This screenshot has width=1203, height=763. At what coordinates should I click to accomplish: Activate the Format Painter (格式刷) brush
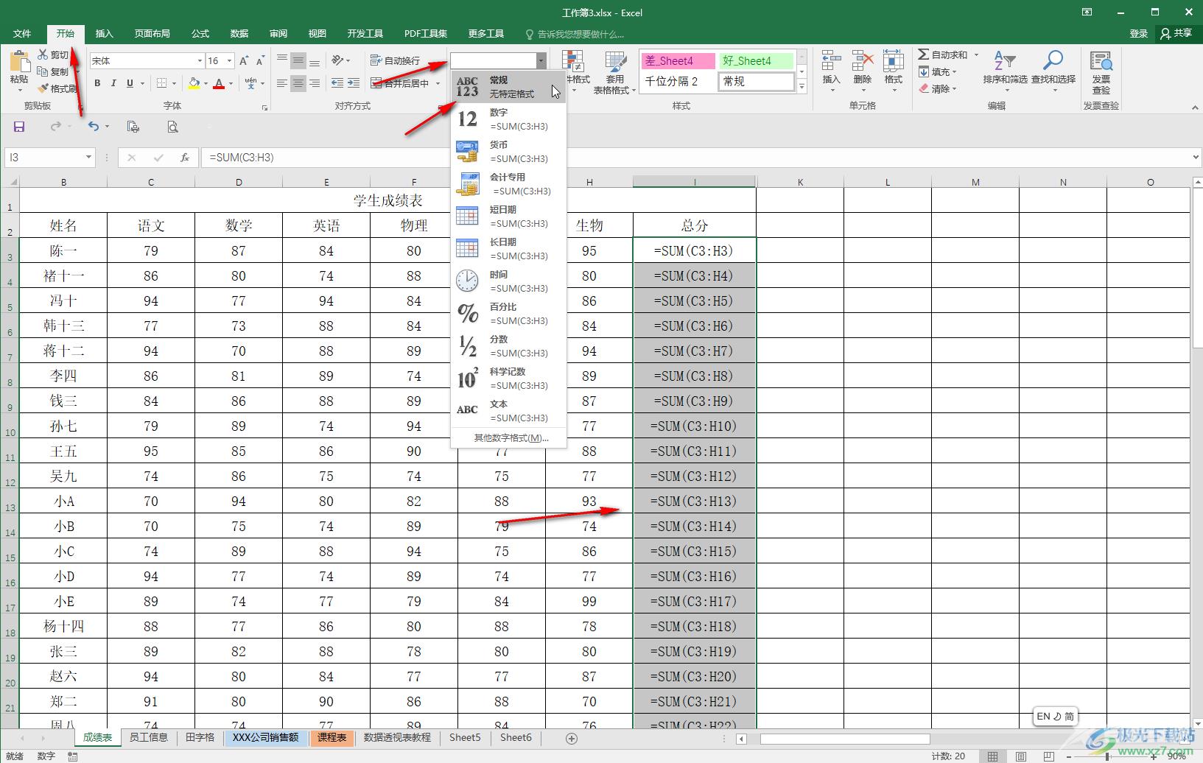tap(43, 88)
